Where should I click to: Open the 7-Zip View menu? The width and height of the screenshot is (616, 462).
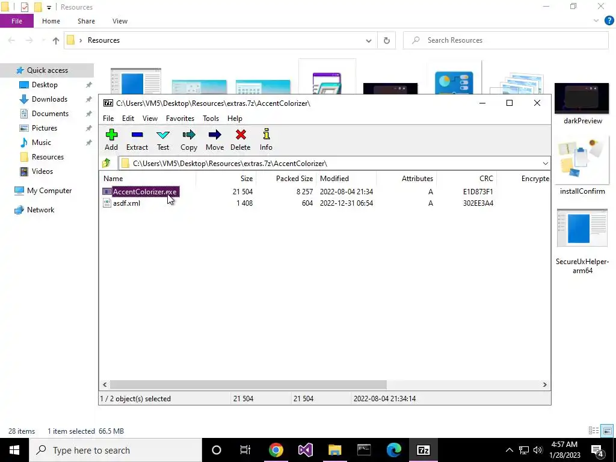(150, 119)
